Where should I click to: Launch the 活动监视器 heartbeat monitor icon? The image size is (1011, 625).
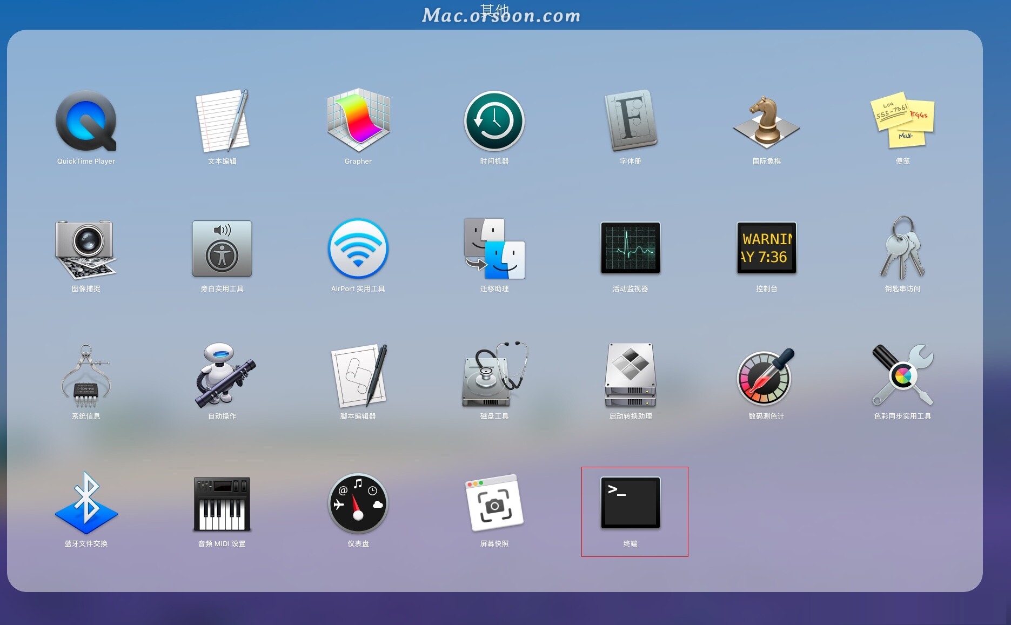tap(631, 248)
